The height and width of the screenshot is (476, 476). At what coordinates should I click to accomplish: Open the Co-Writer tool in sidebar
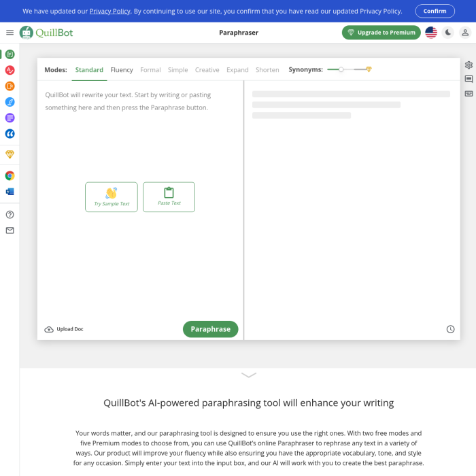pyautogui.click(x=10, y=102)
